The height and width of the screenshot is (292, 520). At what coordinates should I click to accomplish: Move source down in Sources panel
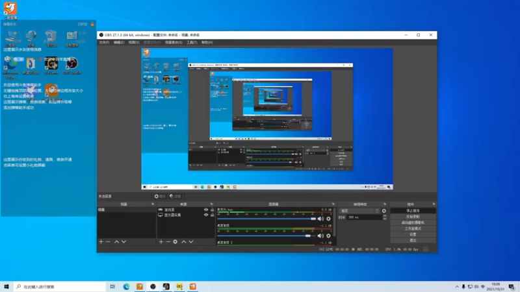tap(191, 241)
